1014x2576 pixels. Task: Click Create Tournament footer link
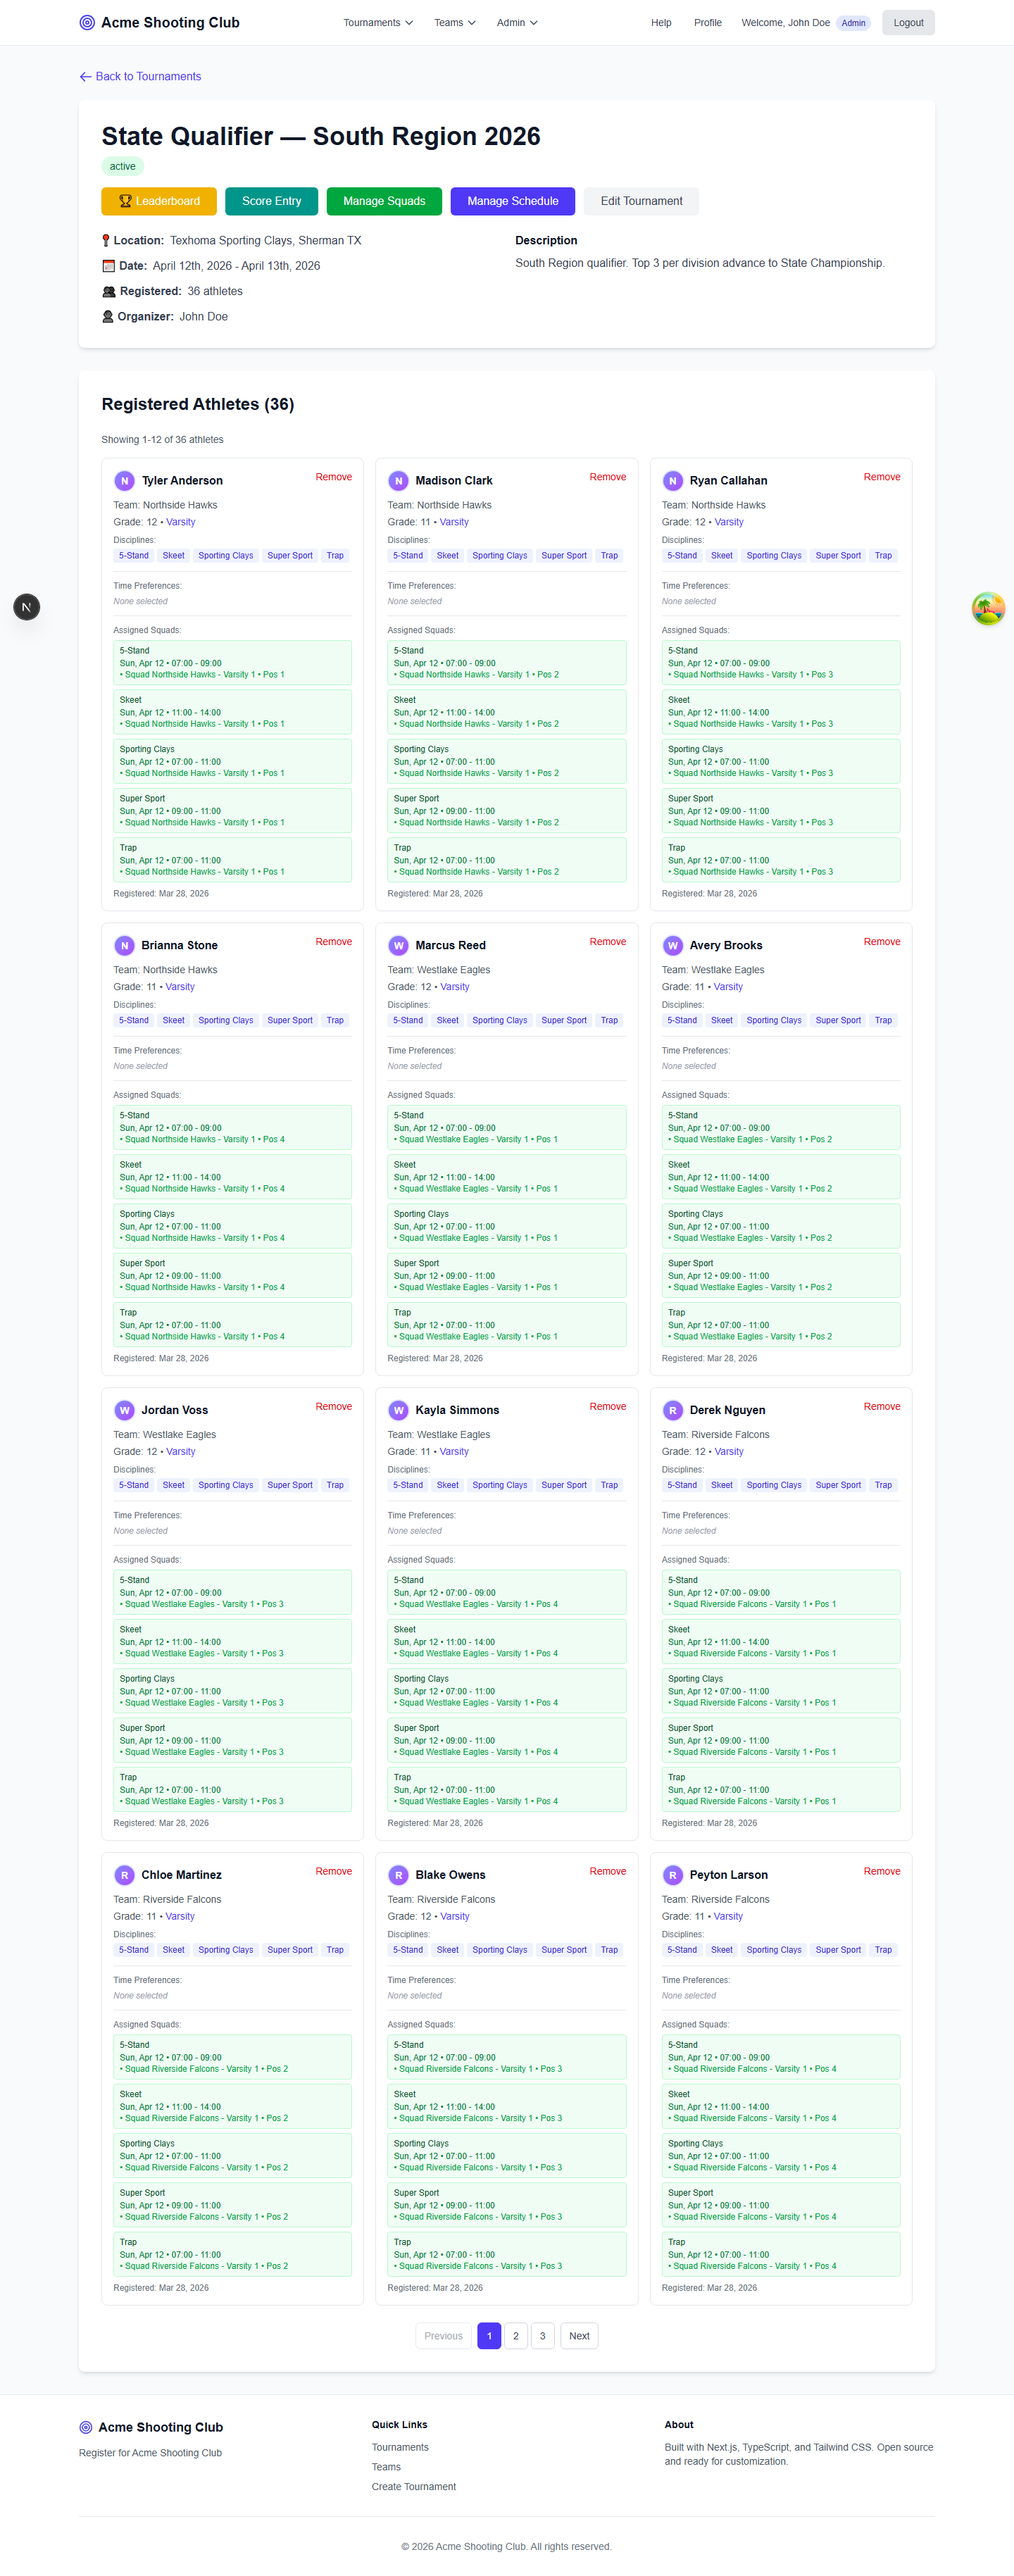point(413,2486)
